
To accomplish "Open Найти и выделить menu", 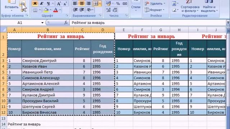I will (x=209, y=6).
